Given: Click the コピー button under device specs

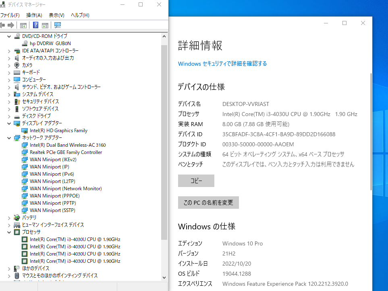Looking at the screenshot, I should [x=196, y=181].
